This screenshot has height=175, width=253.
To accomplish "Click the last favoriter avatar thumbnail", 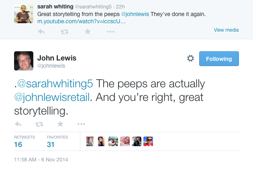I will pyautogui.click(x=148, y=141).
